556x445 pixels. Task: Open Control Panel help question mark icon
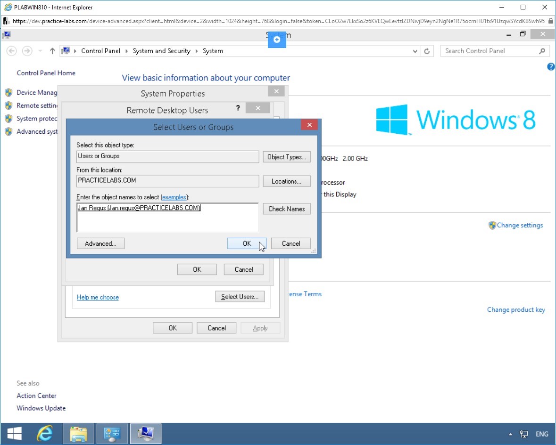click(551, 66)
